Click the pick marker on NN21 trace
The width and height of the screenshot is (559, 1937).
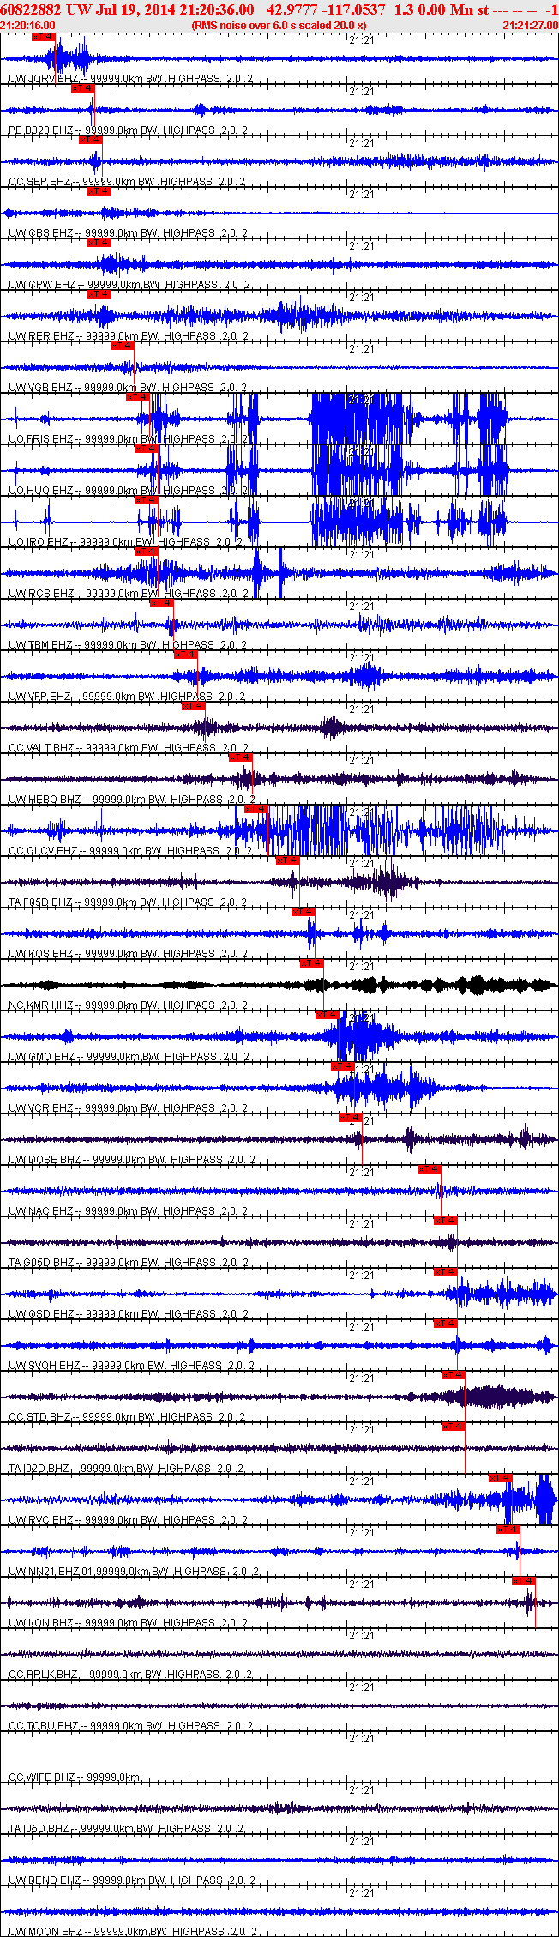click(508, 1529)
